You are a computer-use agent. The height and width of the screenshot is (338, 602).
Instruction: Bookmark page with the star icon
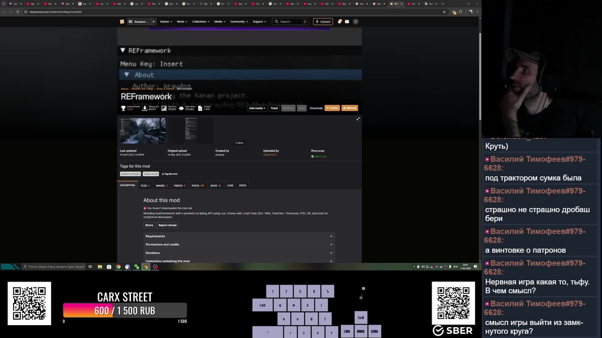pos(444,12)
